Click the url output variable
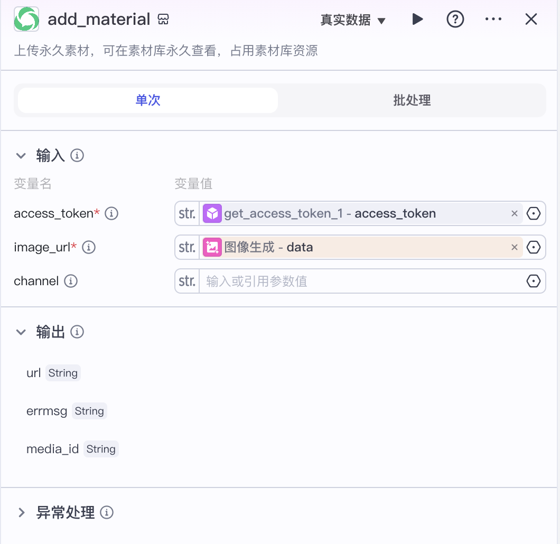Screen dimensions: 560x544 tap(34, 373)
